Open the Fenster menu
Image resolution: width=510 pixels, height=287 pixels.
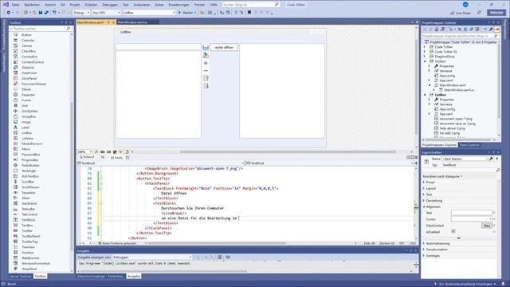tap(199, 5)
